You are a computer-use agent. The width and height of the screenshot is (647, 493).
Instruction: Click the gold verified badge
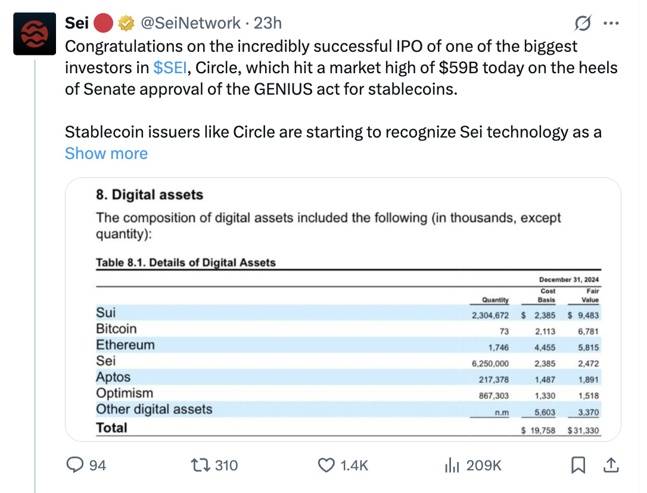[x=125, y=23]
